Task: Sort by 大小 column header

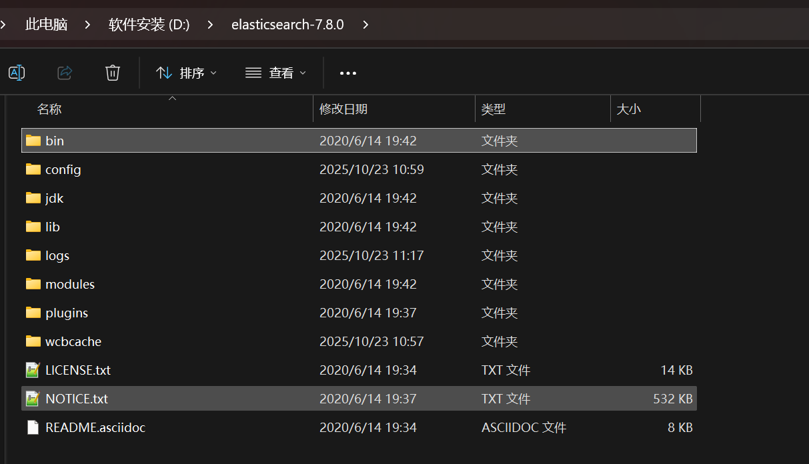Action: click(628, 109)
